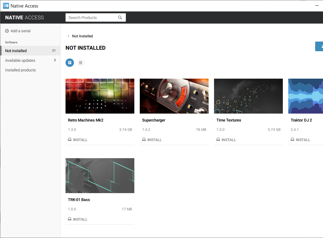The image size is (323, 238).
Task: Install Time Textures
Action: pyautogui.click(x=226, y=140)
